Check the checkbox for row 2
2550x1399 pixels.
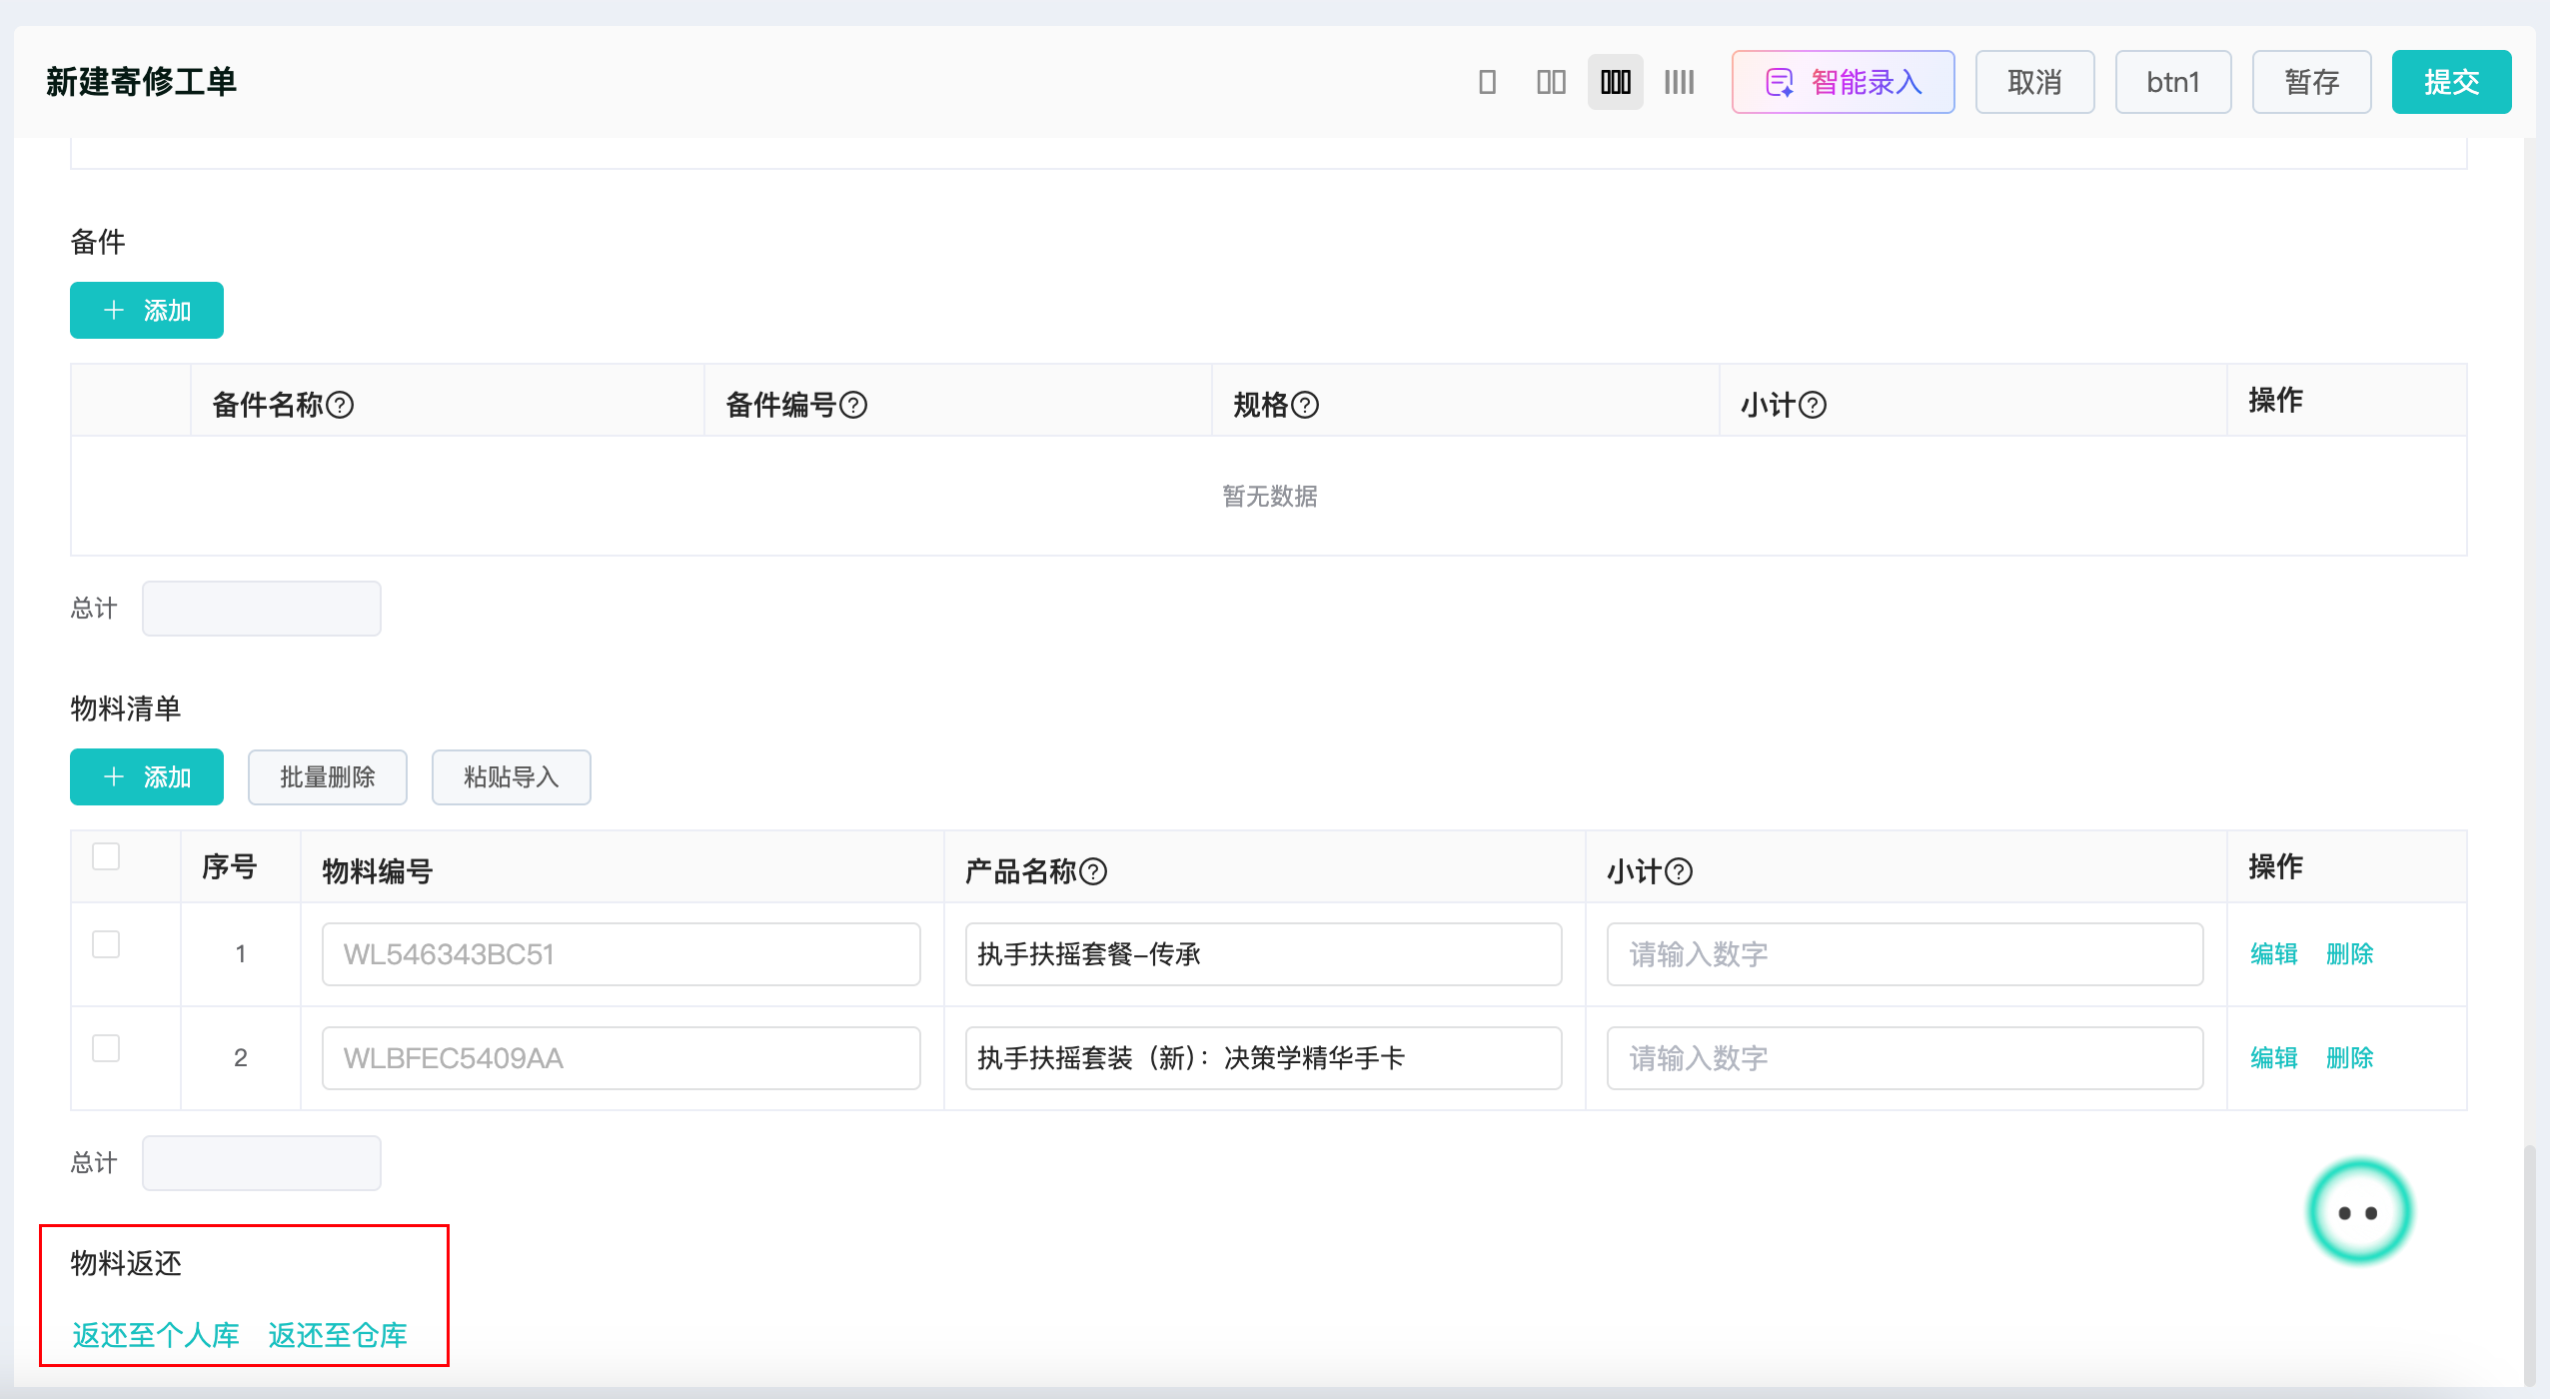106,1048
